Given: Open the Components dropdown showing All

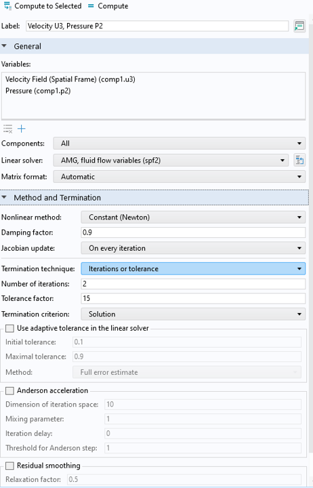Looking at the screenshot, I should pos(180,144).
